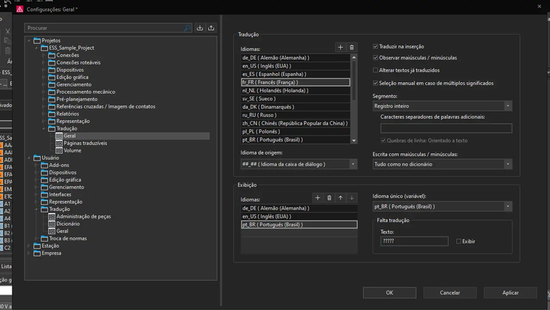Click the scroll-down arrow of the languages list
550x310 pixels.
coord(354,139)
